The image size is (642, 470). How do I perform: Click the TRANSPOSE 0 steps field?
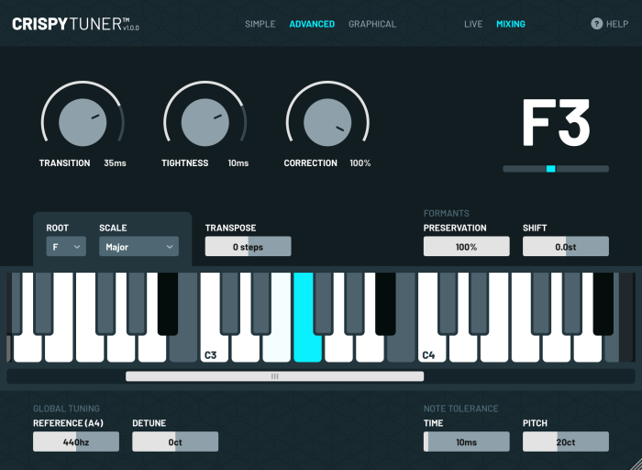click(x=249, y=246)
